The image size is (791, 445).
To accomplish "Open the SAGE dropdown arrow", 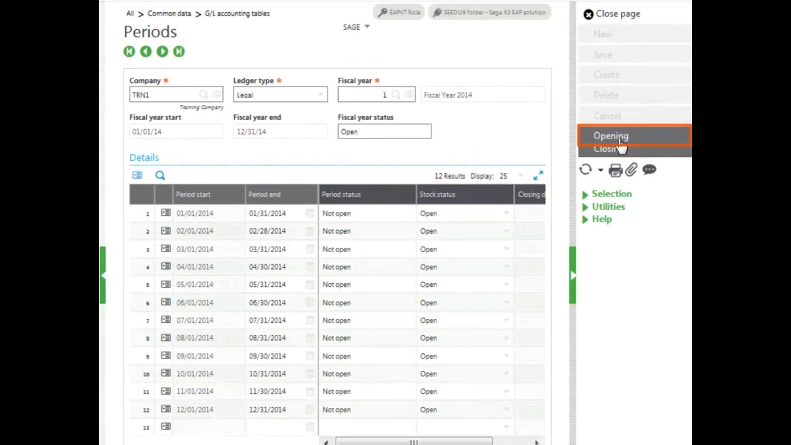I will pos(367,27).
